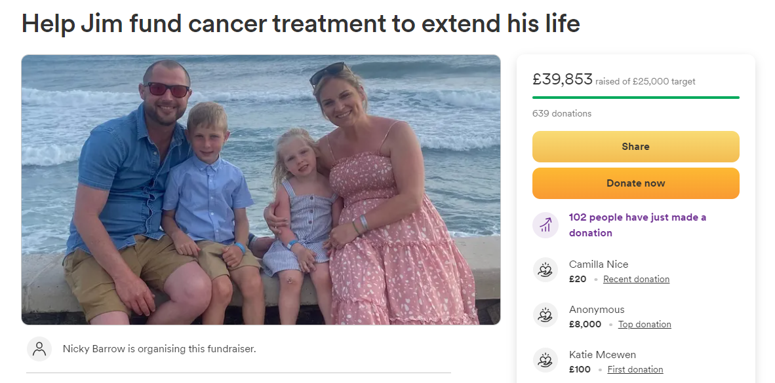Image resolution: width=775 pixels, height=383 pixels.
Task: Click the green fundraising progress bar
Action: pos(635,98)
